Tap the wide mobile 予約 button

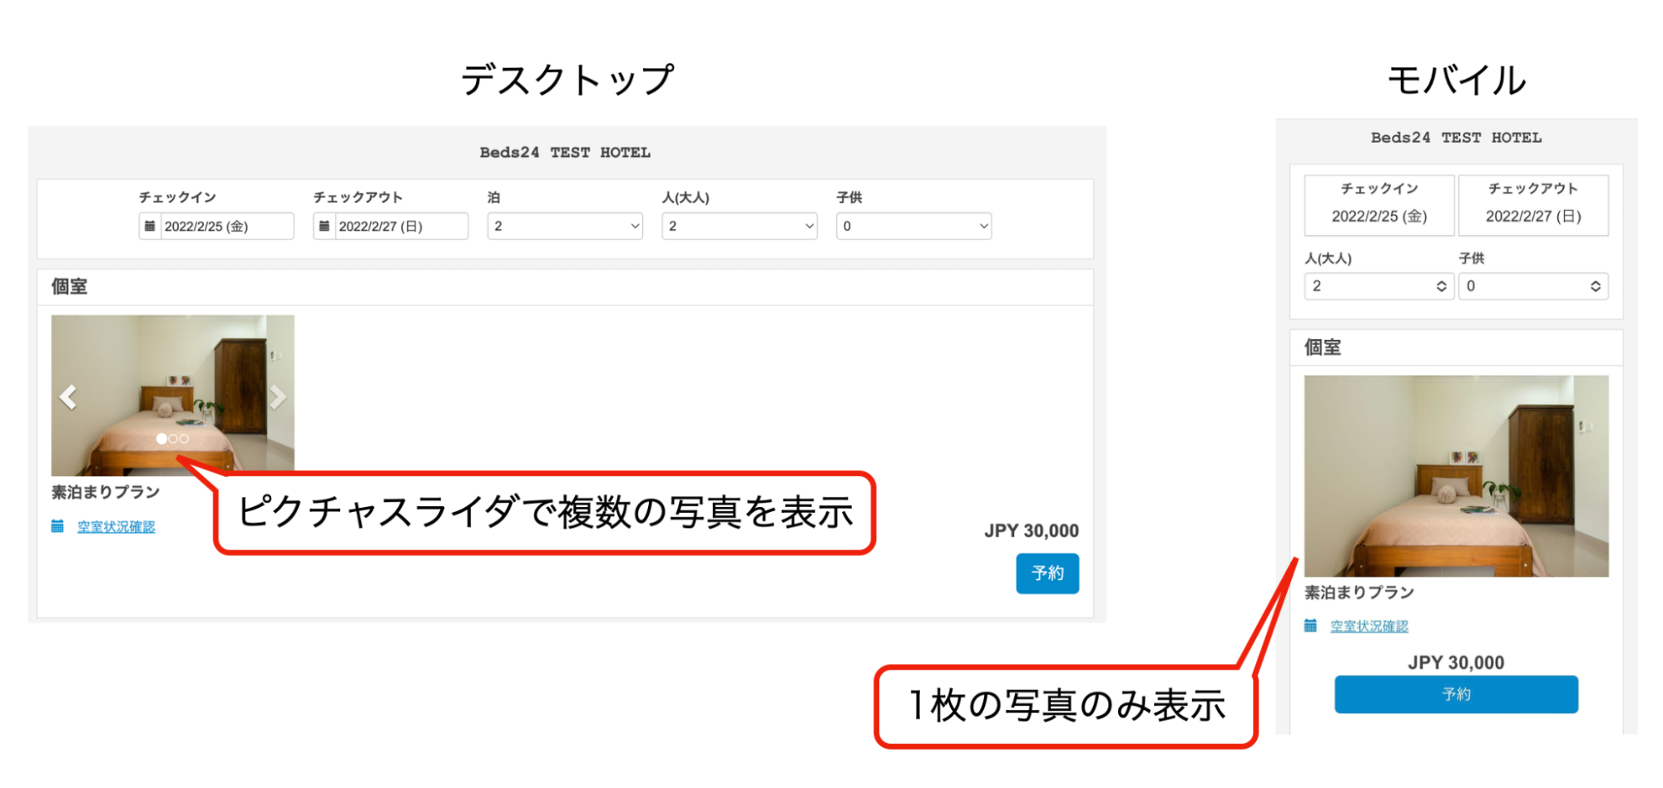tap(1456, 694)
